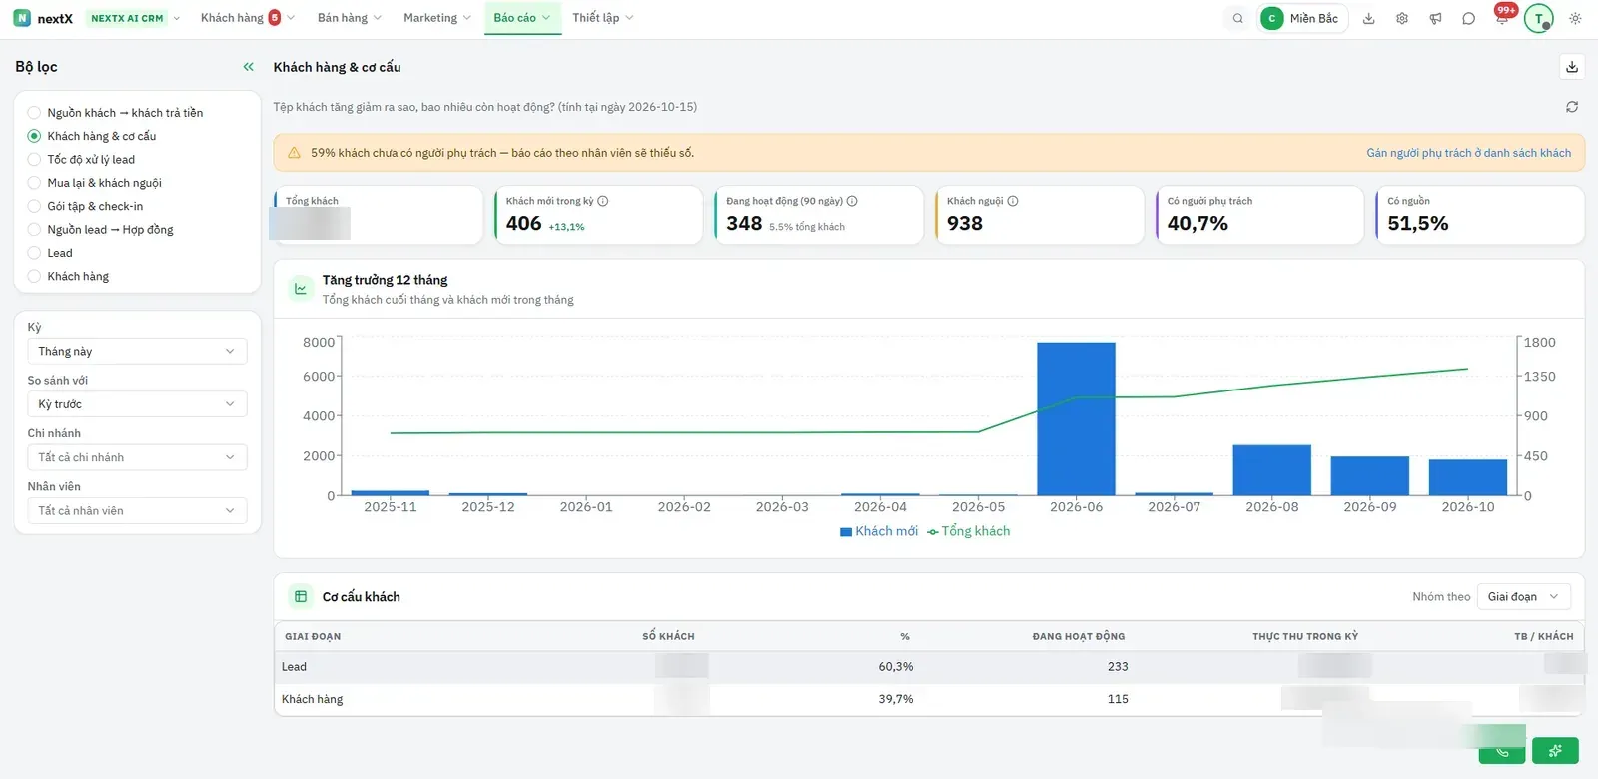Toggle Tổng khách series in chart legend

point(969,531)
